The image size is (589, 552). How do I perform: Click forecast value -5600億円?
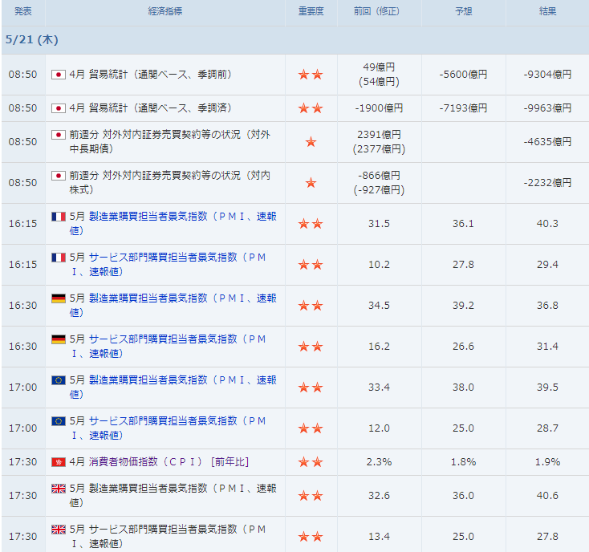[x=463, y=75]
